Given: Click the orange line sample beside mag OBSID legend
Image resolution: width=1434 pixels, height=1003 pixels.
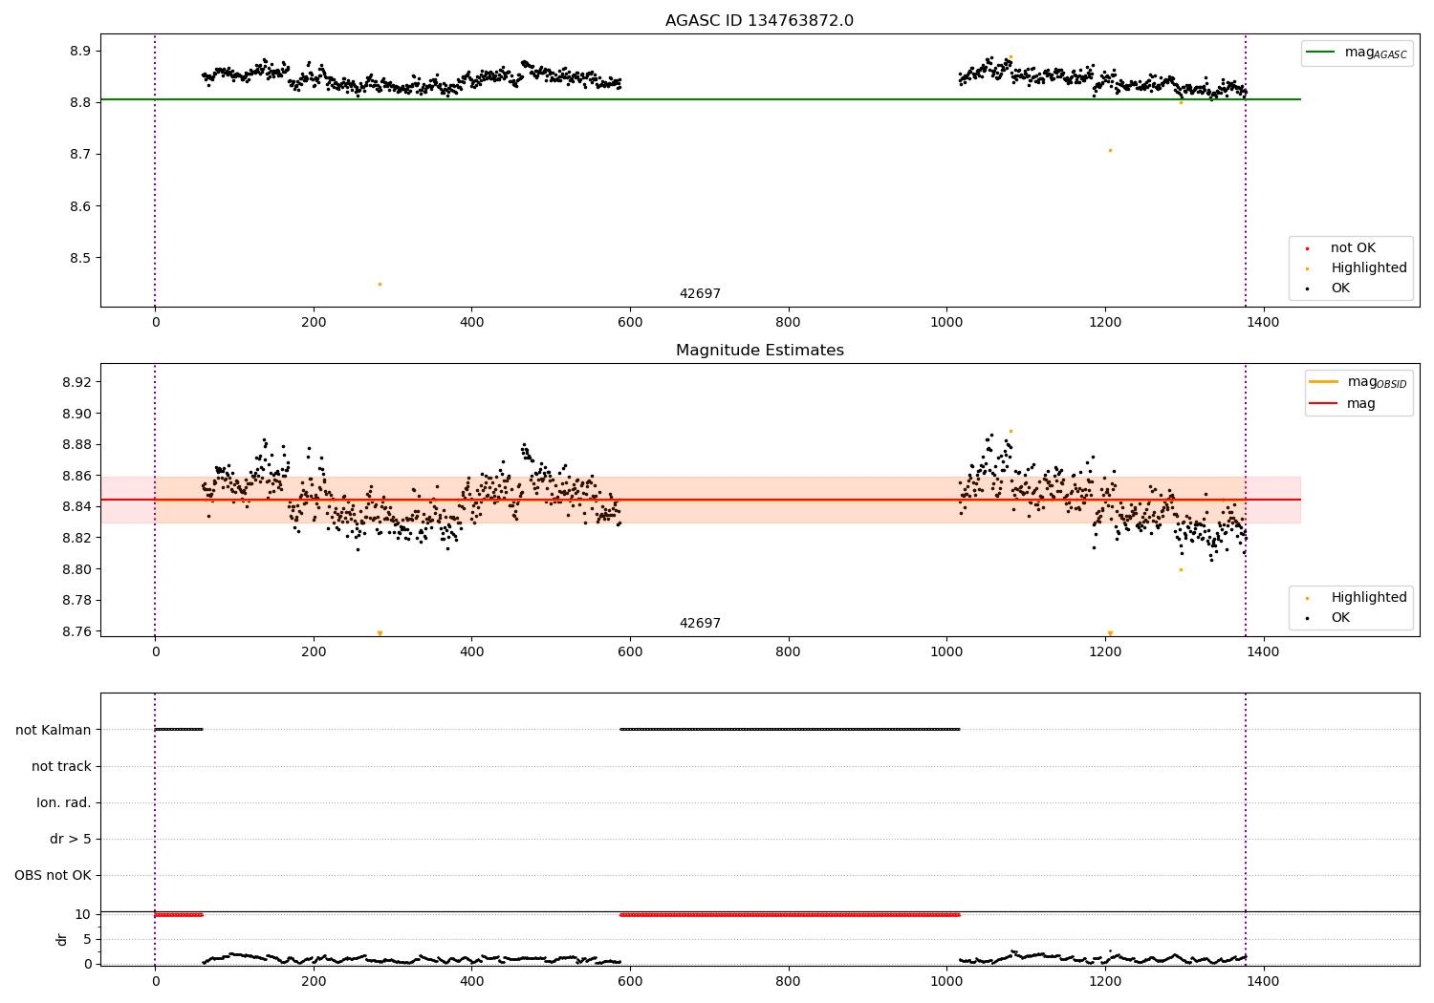Looking at the screenshot, I should (x=1324, y=382).
